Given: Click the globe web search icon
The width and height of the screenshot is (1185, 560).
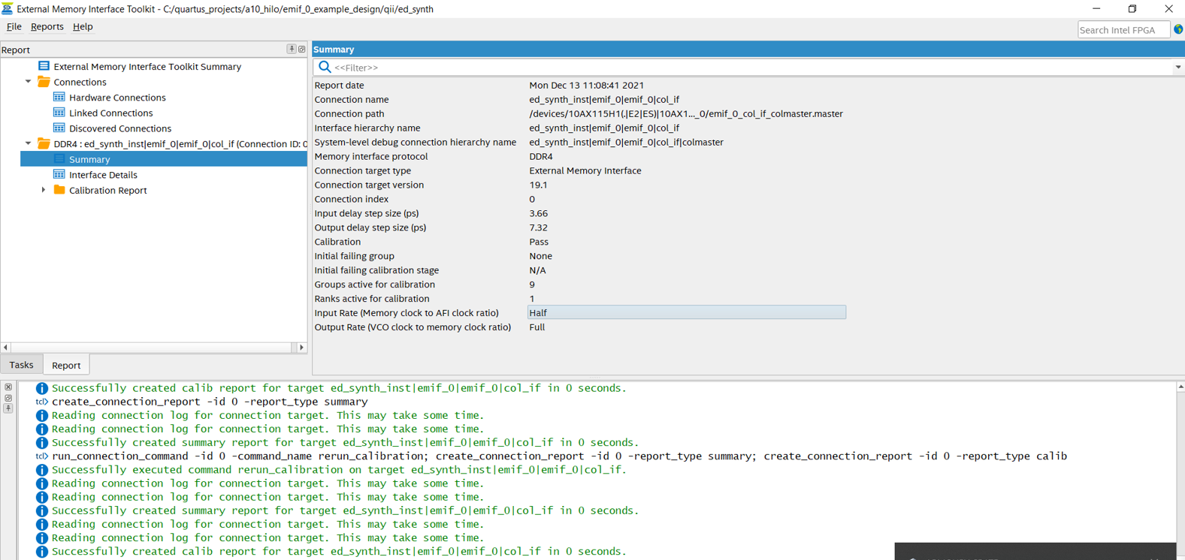Looking at the screenshot, I should [x=1178, y=30].
